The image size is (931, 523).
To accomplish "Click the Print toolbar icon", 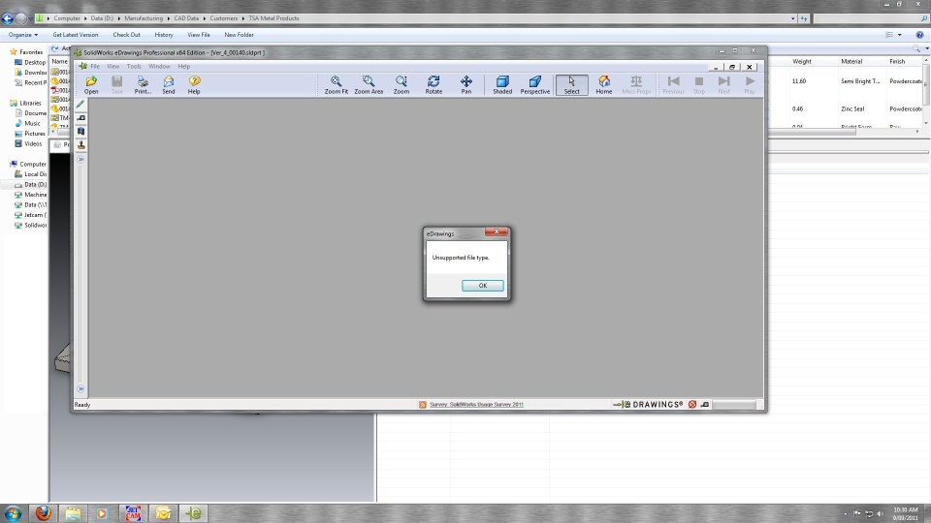I will (x=143, y=84).
